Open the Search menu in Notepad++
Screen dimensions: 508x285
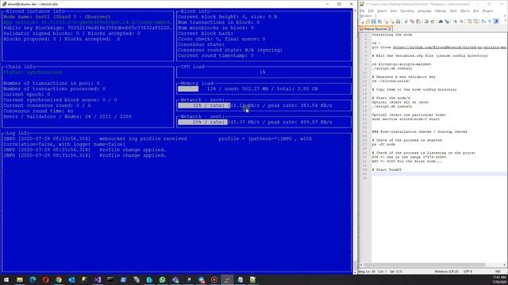click(x=382, y=11)
